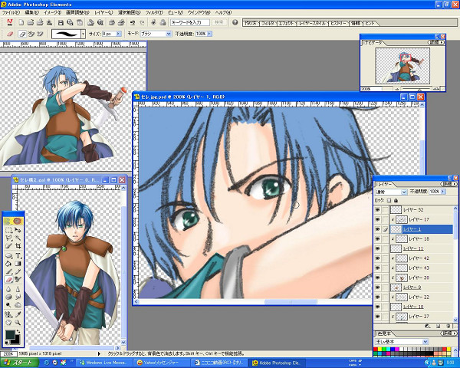The height and width of the screenshot is (368, 460).
Task: Toggle lock transparent pixels checkbox
Action: 389,200
